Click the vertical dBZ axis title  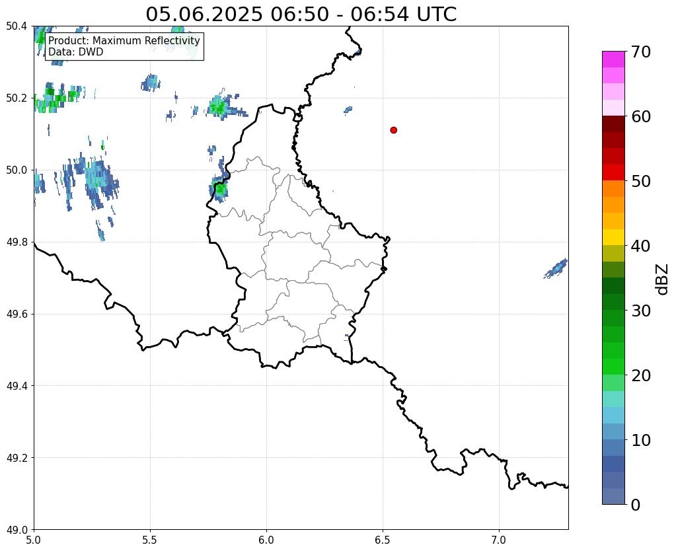pos(663,279)
